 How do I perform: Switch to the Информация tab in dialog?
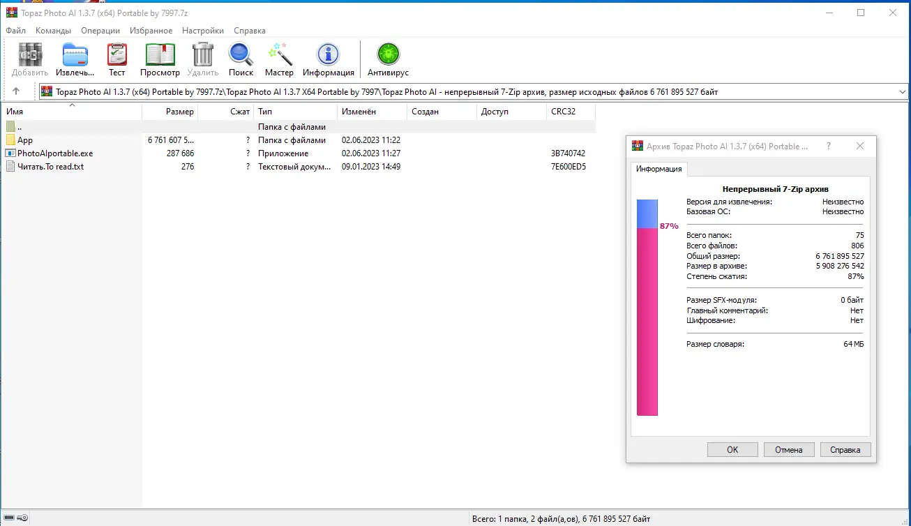pyautogui.click(x=658, y=169)
